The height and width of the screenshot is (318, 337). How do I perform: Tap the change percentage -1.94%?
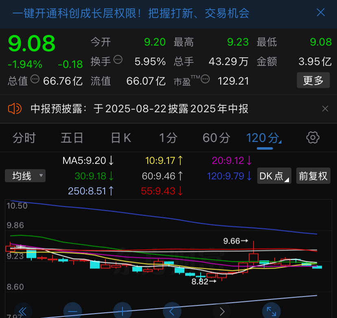pos(25,64)
